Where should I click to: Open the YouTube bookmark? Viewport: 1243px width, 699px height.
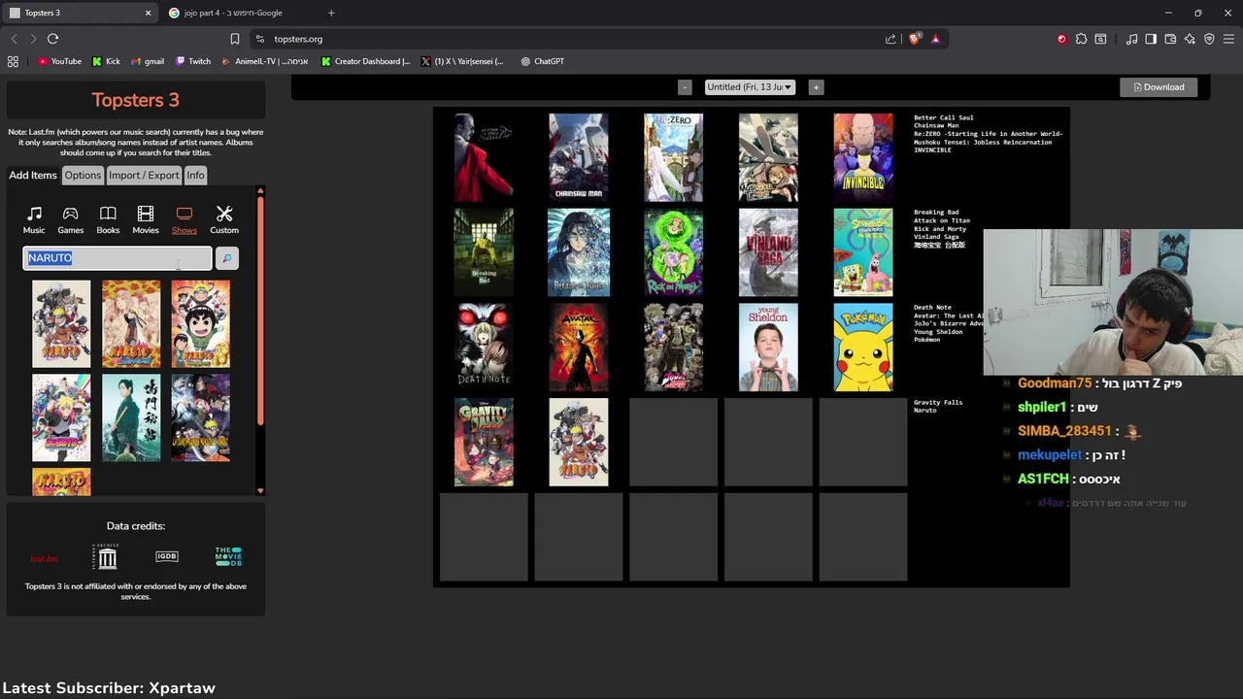(x=59, y=61)
